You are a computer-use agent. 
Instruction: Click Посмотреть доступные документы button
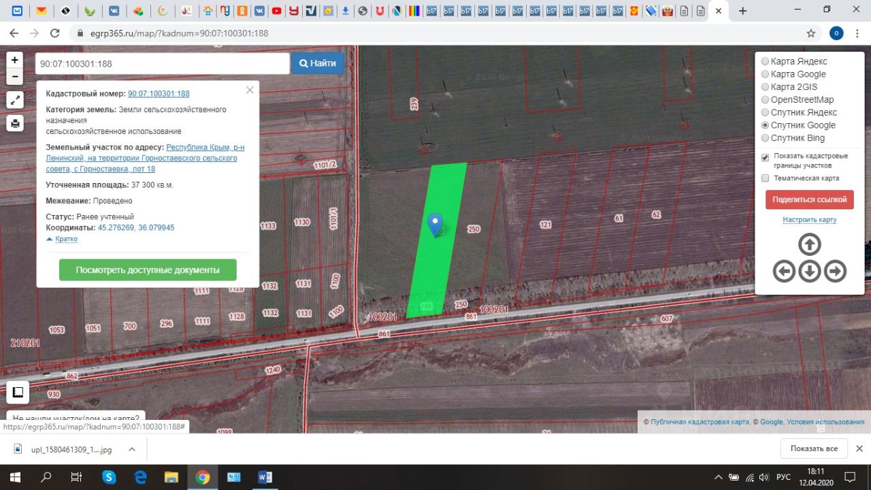click(148, 270)
